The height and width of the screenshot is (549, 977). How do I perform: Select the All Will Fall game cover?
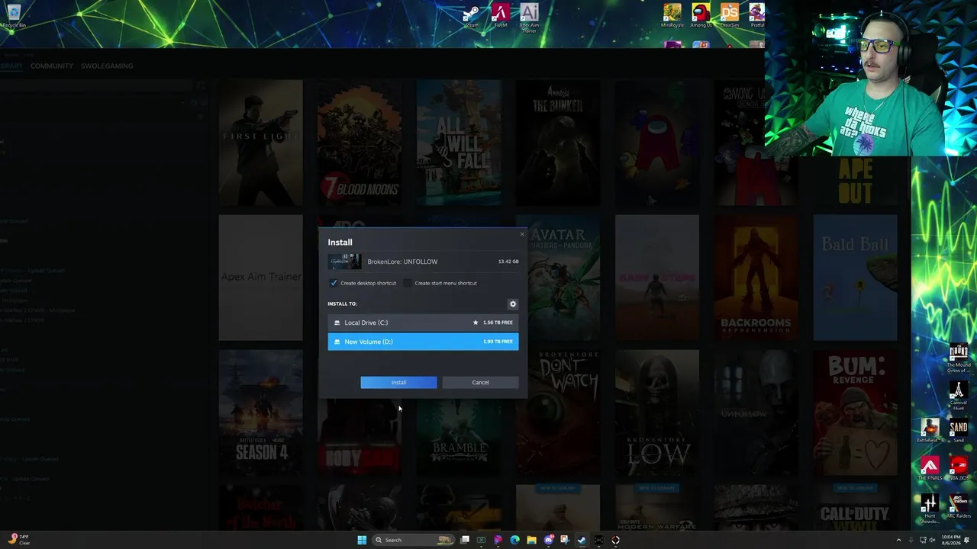[459, 143]
